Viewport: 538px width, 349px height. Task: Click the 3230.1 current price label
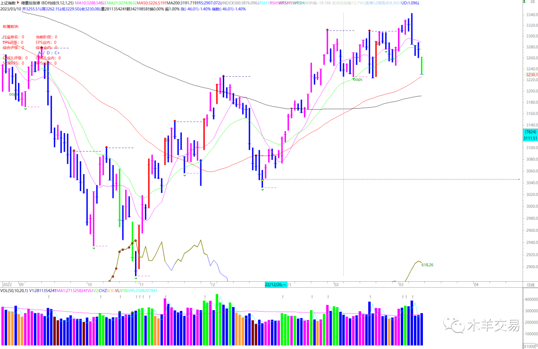tap(532, 75)
